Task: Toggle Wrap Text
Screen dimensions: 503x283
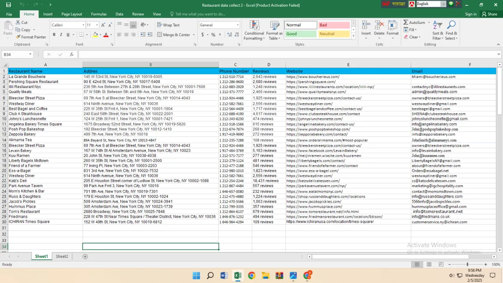Action: click(x=168, y=25)
